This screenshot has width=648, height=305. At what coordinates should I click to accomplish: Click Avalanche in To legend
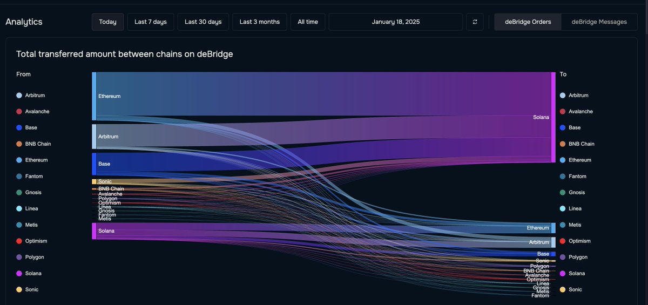pyautogui.click(x=576, y=112)
